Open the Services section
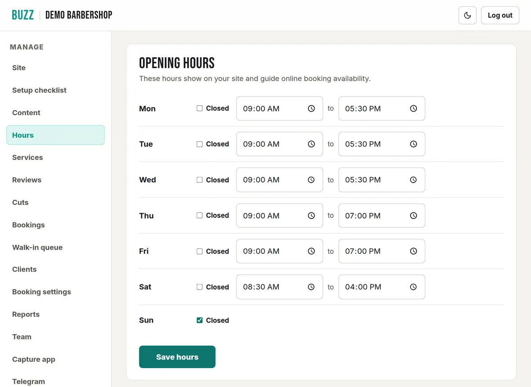Screen dimensions: 531x387 [55, 157]
